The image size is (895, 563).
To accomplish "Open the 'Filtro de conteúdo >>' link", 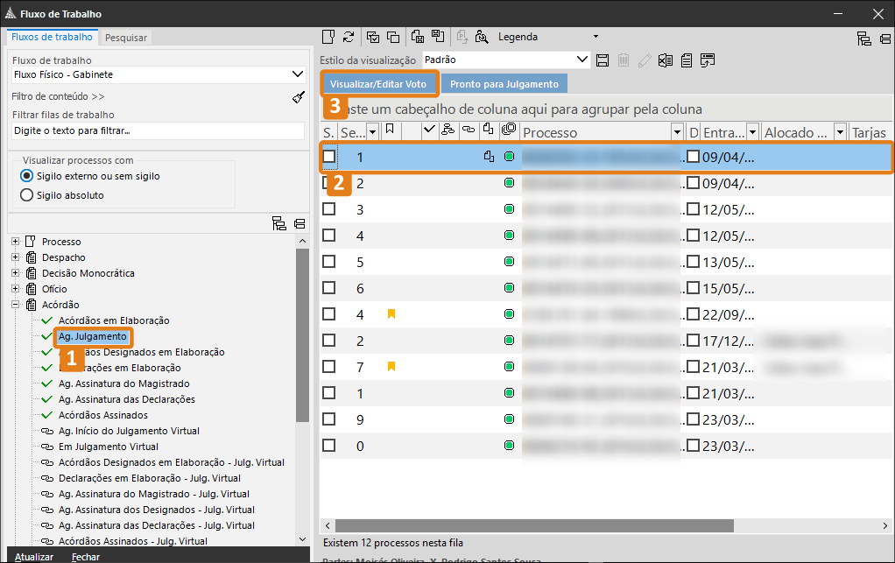I will 58,96.
